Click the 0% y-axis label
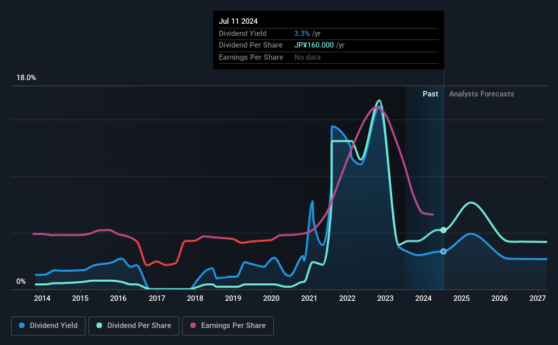The image size is (558, 345). (21, 281)
